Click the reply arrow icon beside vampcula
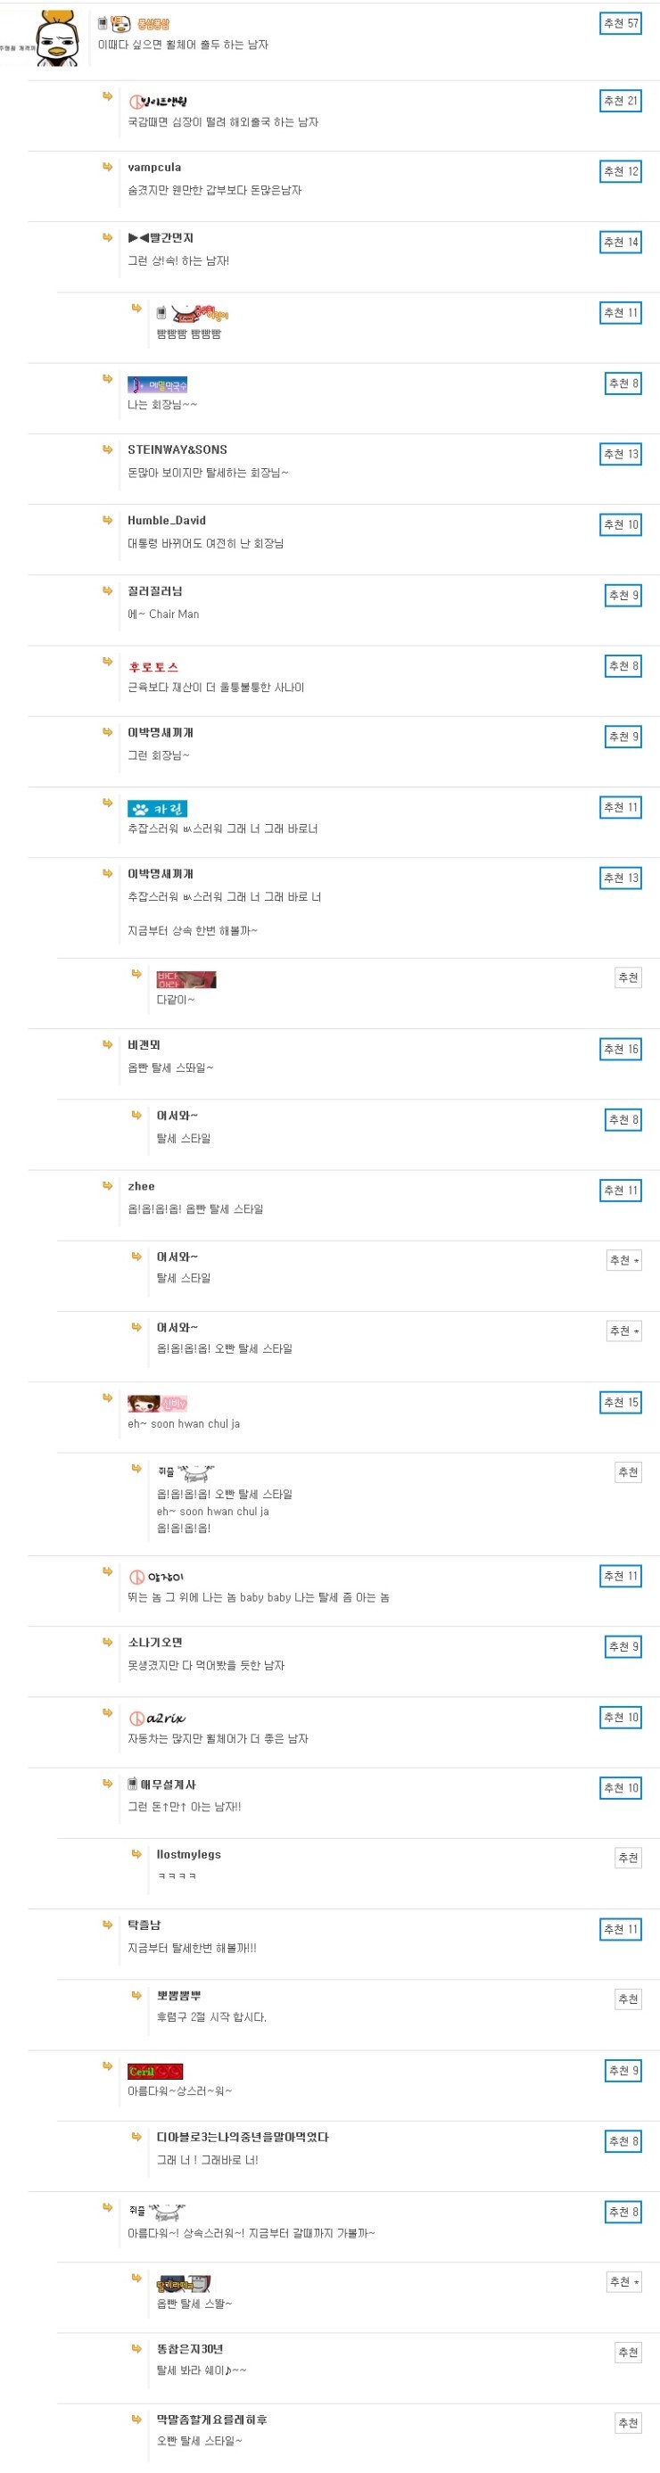660x2473 pixels. [108, 167]
